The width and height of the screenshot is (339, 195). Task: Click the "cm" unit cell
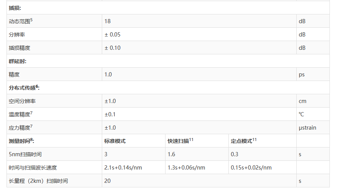tap(302, 101)
